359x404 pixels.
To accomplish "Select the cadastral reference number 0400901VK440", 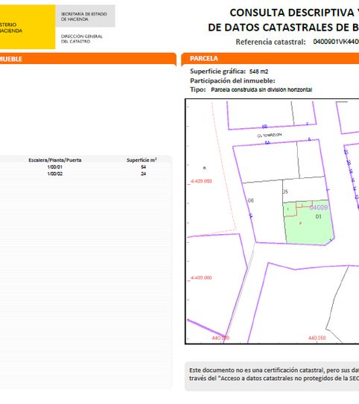I will click(x=336, y=42).
